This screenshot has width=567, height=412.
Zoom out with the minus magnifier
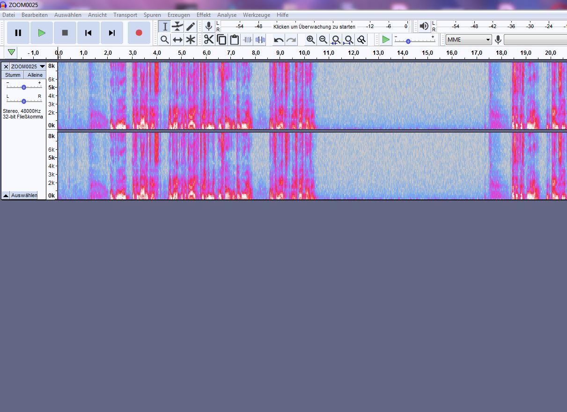[323, 40]
